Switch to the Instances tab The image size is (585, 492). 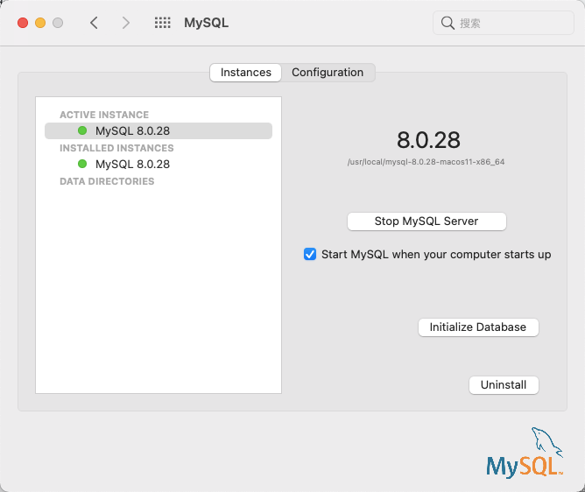(245, 73)
